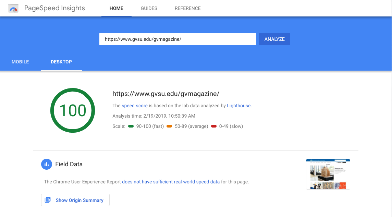The image size is (392, 217).
Task: Open the GUIDES section
Action: pyautogui.click(x=149, y=8)
